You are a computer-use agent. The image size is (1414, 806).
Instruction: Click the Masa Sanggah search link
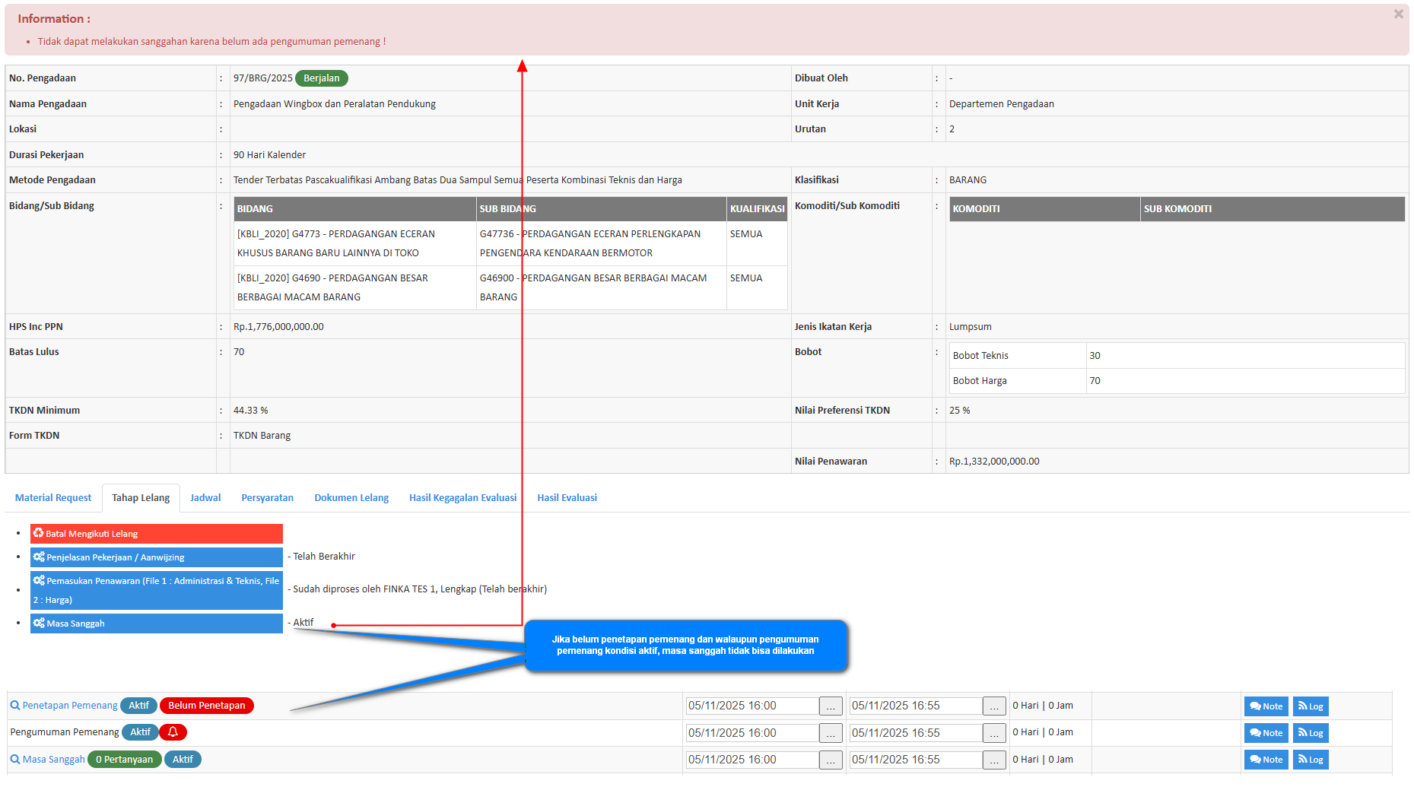pos(53,760)
